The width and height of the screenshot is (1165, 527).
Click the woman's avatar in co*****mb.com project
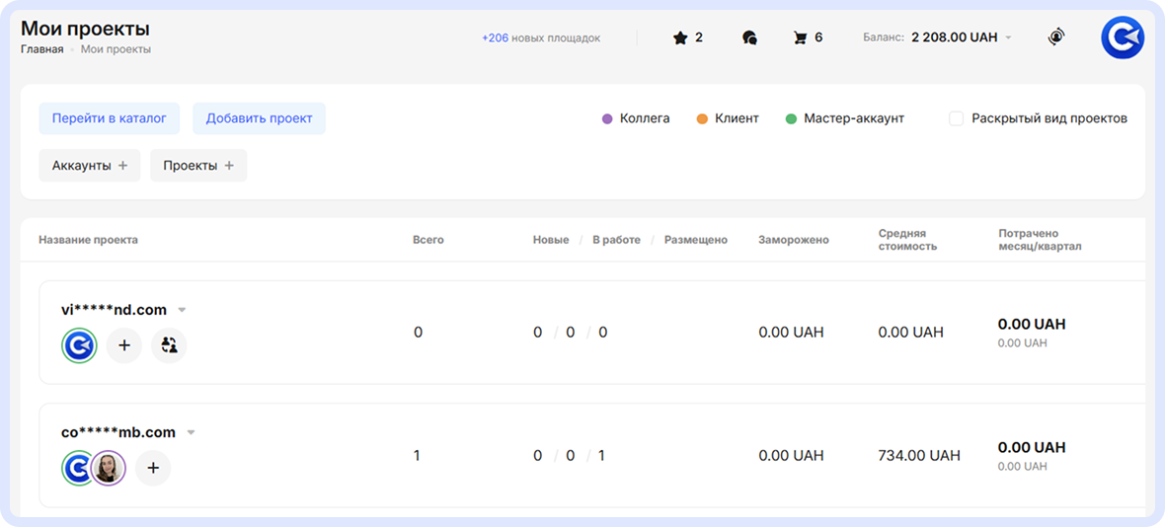(x=109, y=468)
